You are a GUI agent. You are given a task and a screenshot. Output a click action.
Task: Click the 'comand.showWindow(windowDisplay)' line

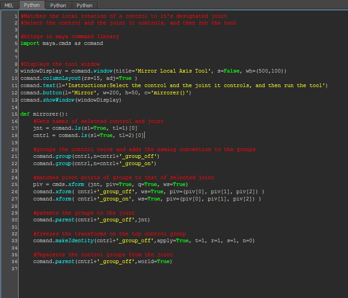[x=71, y=100]
